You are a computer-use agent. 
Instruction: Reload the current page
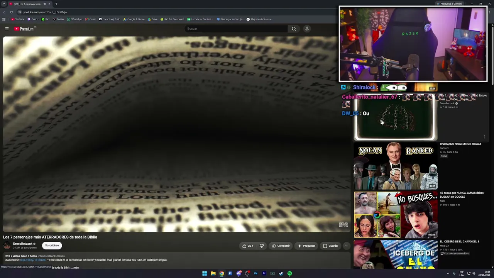tap(11, 12)
